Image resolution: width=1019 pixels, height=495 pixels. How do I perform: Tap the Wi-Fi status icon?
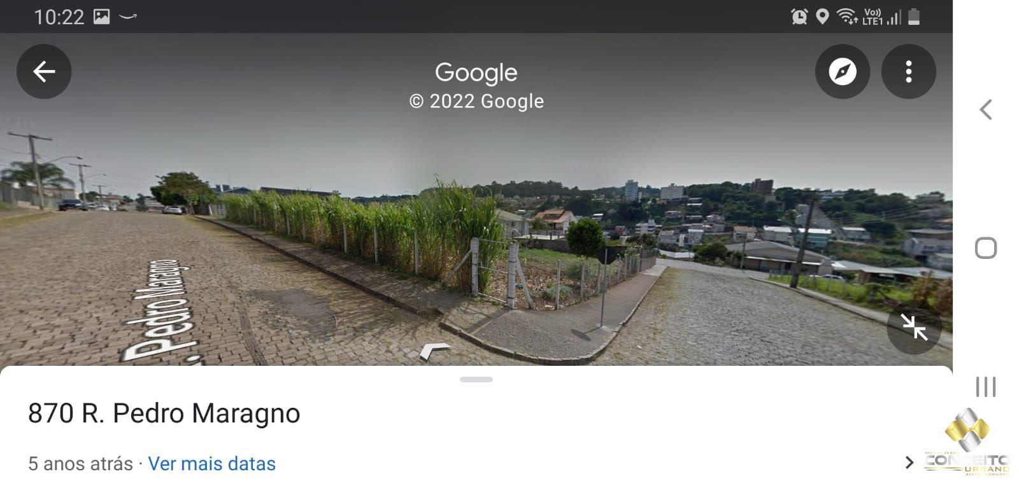847,17
